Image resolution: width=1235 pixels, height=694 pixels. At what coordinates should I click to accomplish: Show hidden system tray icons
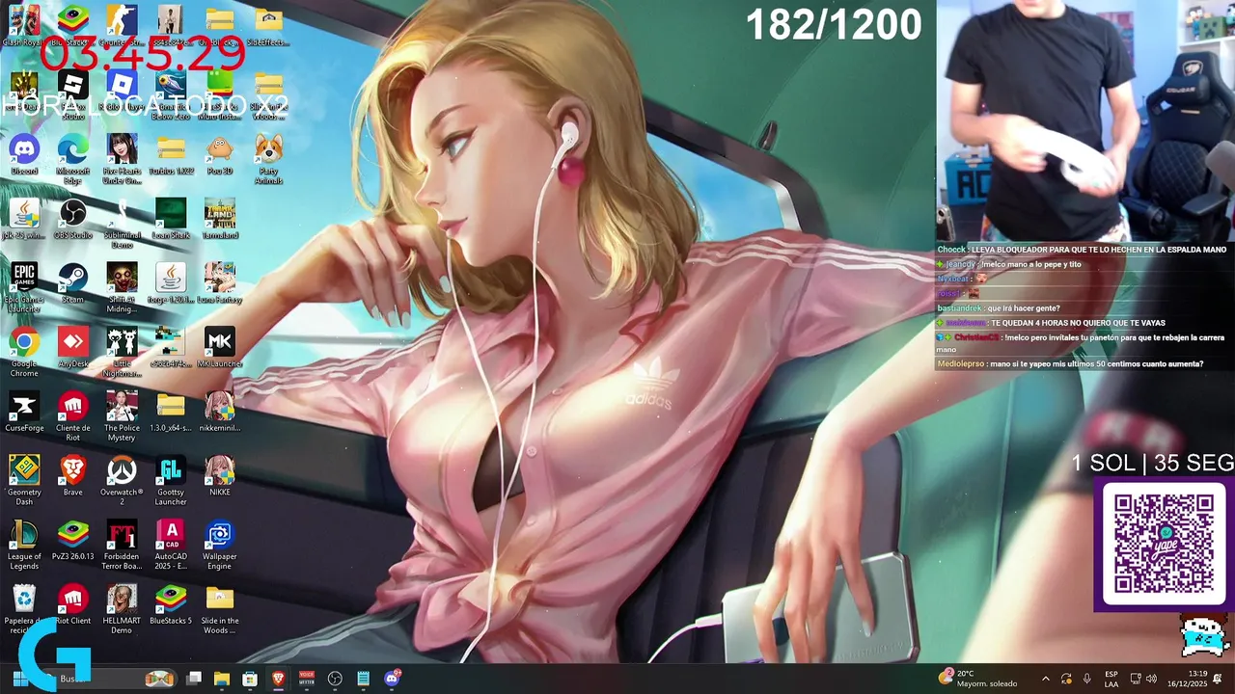[1045, 679]
